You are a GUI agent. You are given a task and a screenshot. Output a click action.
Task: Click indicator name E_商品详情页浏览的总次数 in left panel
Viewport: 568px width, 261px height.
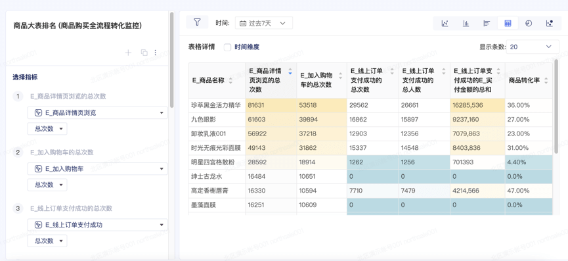(68, 97)
